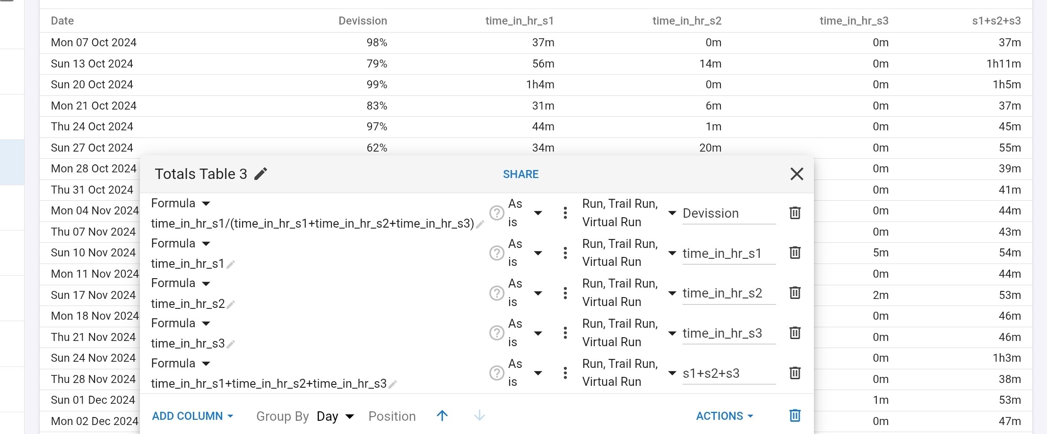Viewport: 1047px width, 434px height.
Task: Open help icon for the Devission formula
Action: click(496, 213)
